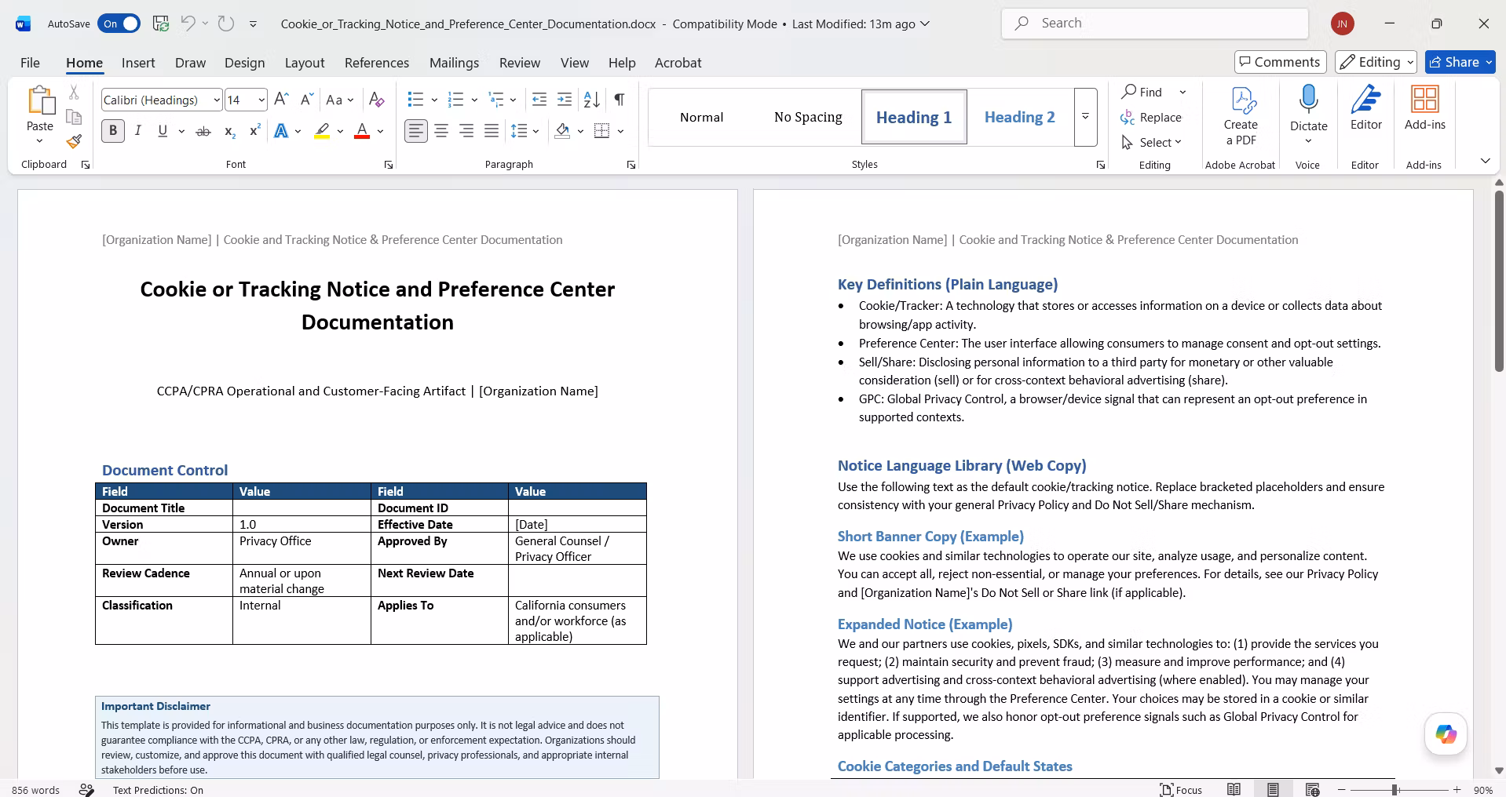The height and width of the screenshot is (797, 1506).
Task: Toggle Italic formatting
Action: [138, 131]
